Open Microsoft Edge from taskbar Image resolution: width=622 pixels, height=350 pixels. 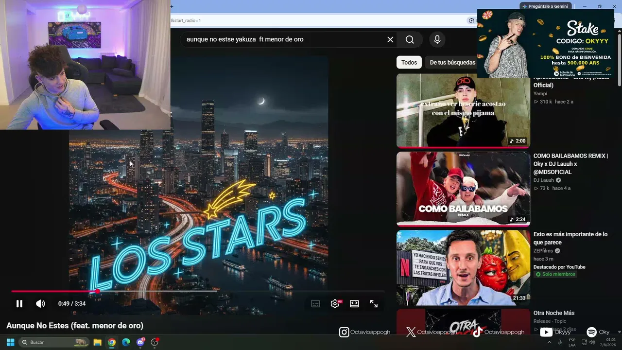126,342
